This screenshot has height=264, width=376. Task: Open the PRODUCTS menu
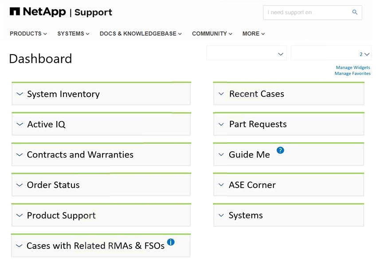click(28, 34)
